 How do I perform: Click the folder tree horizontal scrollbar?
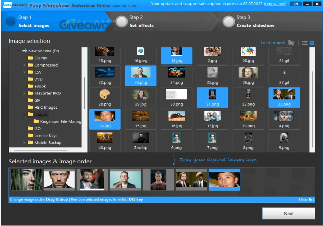pos(41,150)
